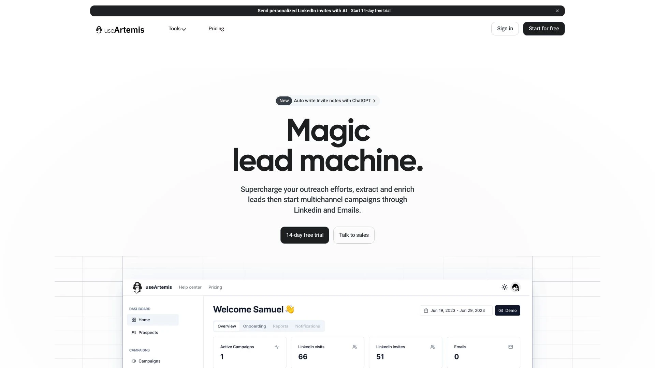The height and width of the screenshot is (368, 655).
Task: Click the Active Campaigns metric icon
Action: coord(277,347)
